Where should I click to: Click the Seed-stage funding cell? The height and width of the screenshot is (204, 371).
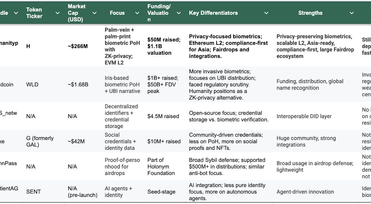tap(161, 192)
